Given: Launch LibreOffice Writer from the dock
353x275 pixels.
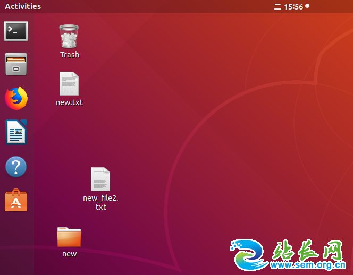Looking at the screenshot, I should pyautogui.click(x=16, y=132).
